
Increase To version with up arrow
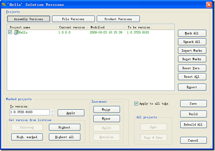(52, 111)
